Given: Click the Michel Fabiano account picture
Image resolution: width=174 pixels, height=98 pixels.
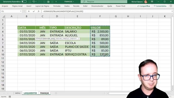Looking at the screenshot, I should click(x=146, y=2).
